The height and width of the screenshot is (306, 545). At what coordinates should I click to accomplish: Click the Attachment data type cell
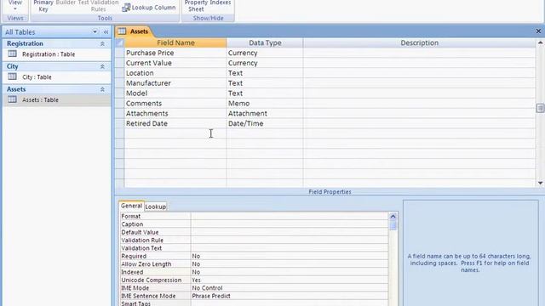[x=265, y=113]
